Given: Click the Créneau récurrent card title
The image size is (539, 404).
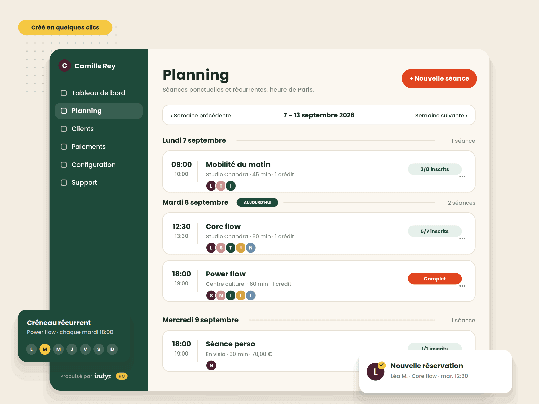Looking at the screenshot, I should click(x=59, y=323).
